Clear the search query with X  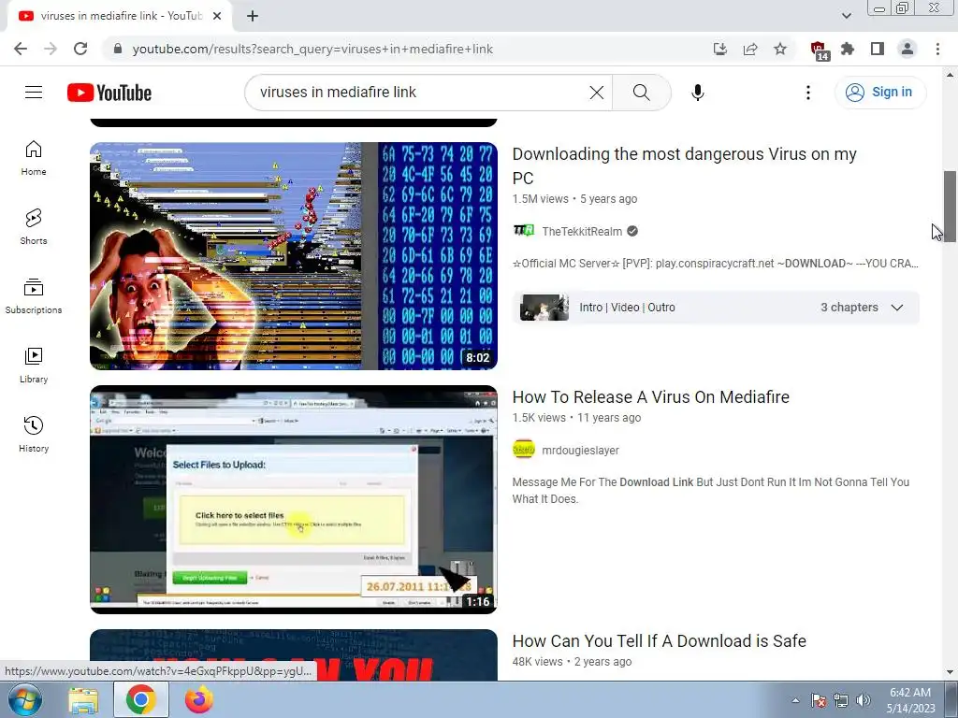point(596,93)
